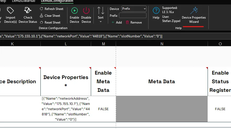Click the Device Configuration group label
Screen dimensions: 231x129
53,28
